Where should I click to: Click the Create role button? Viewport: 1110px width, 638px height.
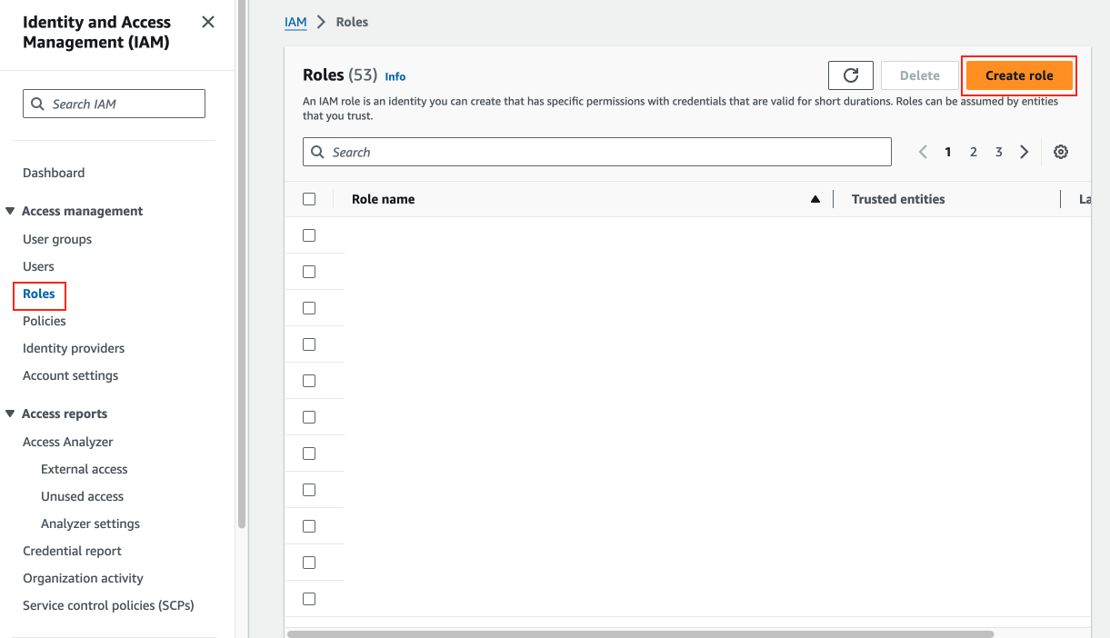coord(1019,75)
